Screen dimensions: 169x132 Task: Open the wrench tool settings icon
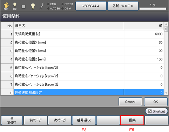click(x=42, y=6)
